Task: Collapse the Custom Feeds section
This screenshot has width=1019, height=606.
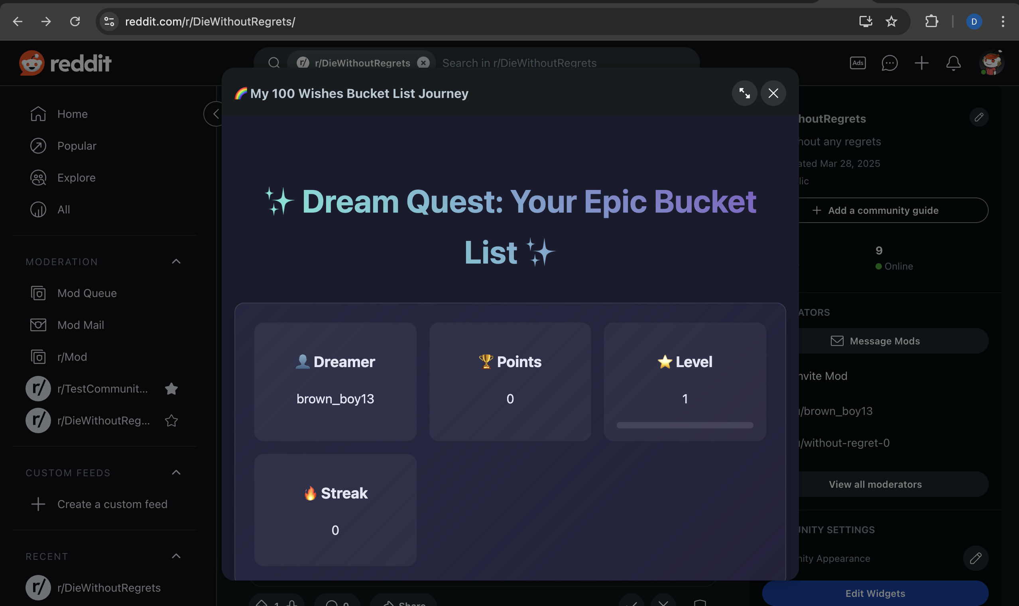Action: coord(176,473)
